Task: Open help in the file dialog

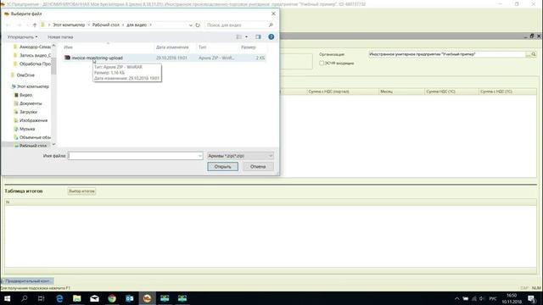Action: (271, 36)
